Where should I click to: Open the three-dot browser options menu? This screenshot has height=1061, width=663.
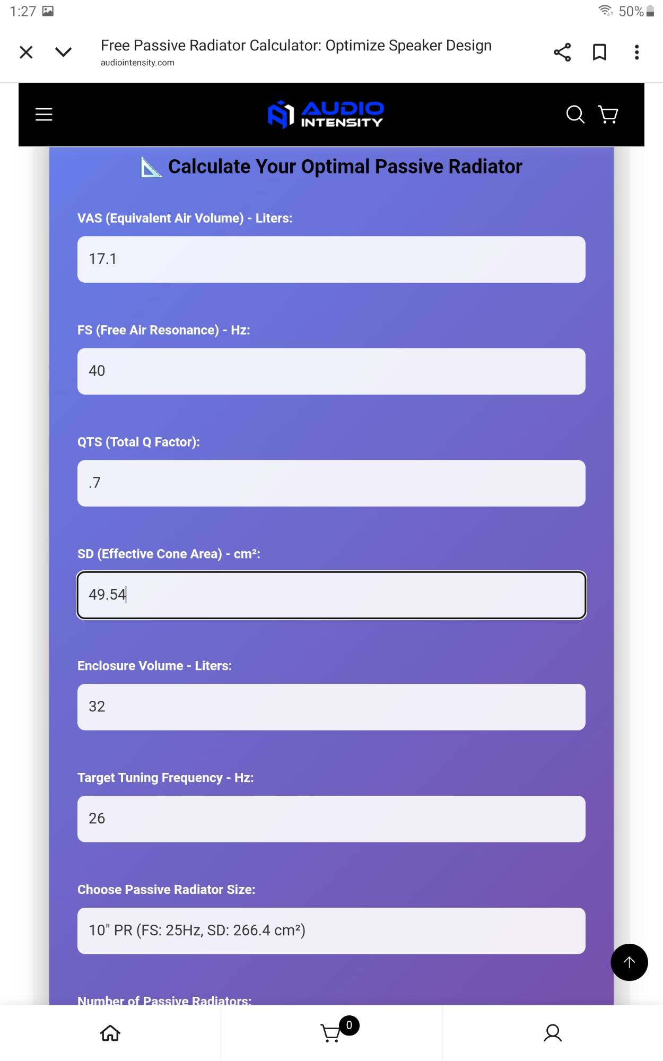point(636,52)
